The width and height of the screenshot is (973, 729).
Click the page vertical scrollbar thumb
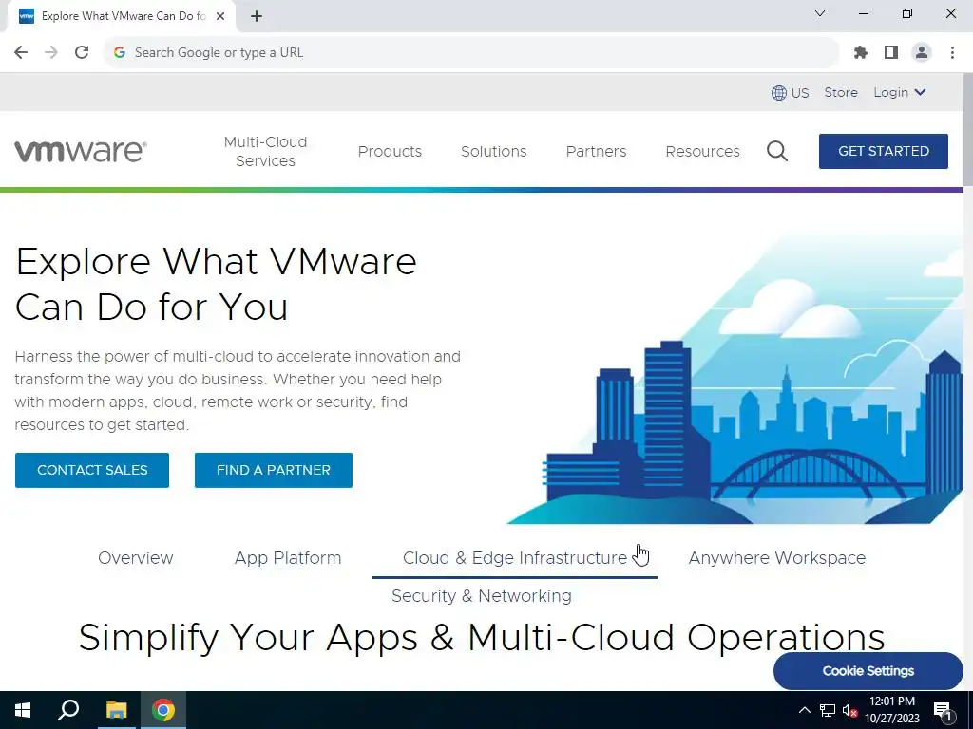pyautogui.click(x=968, y=129)
